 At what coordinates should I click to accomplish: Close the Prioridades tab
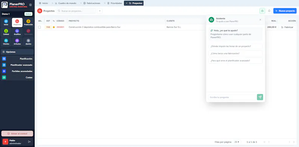105,3
